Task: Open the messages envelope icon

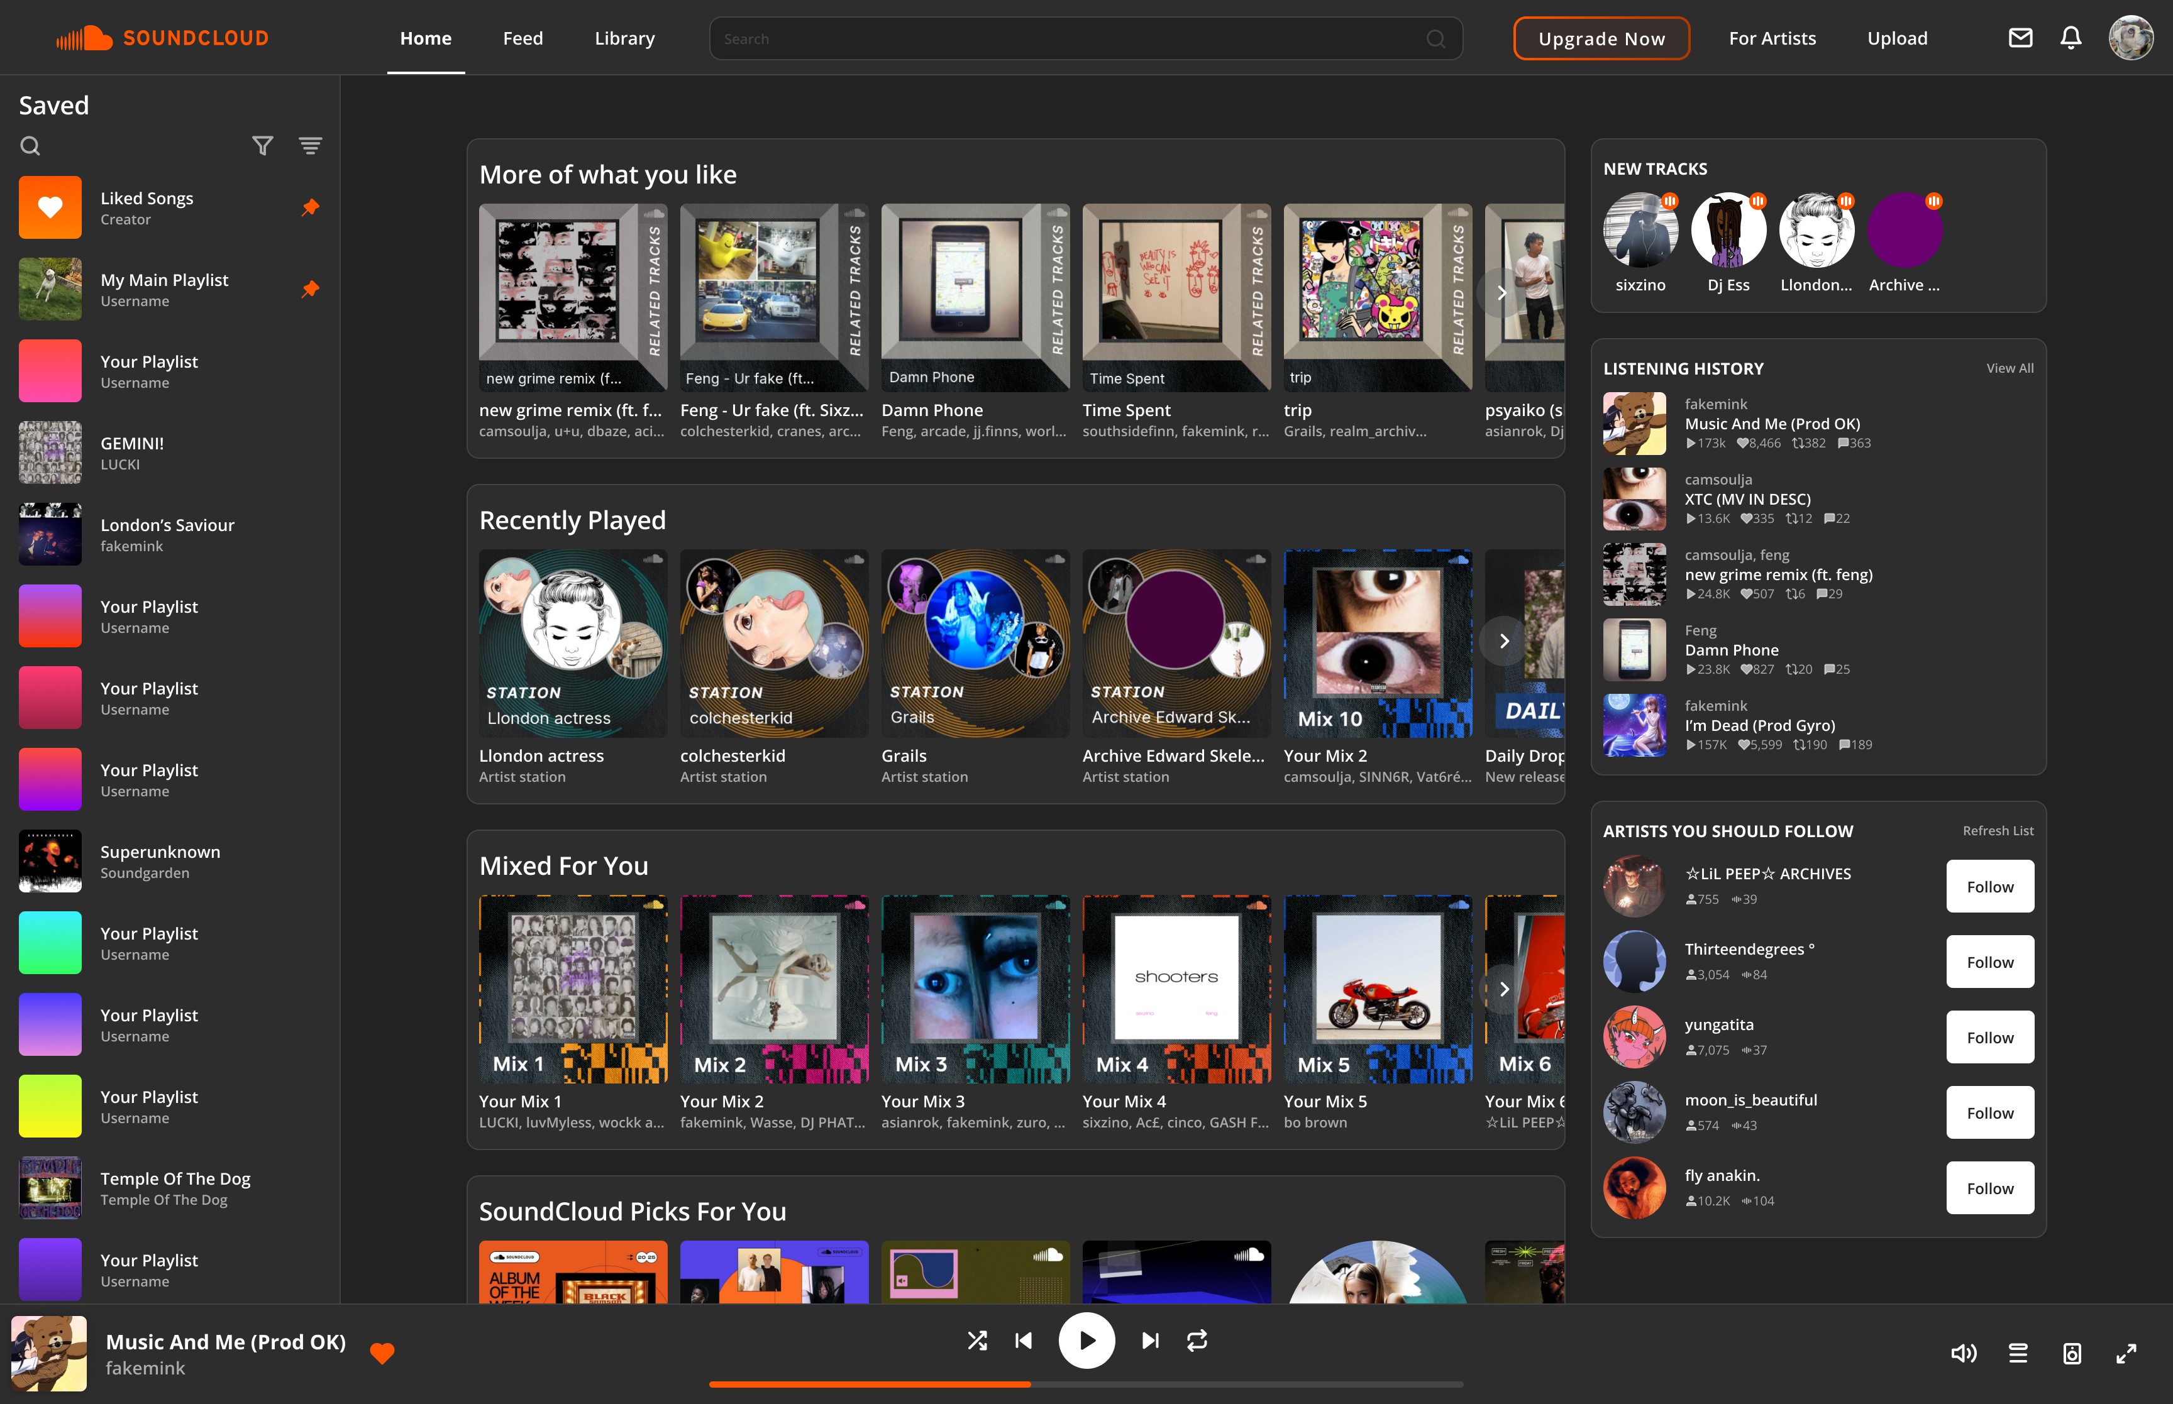Action: (2020, 38)
